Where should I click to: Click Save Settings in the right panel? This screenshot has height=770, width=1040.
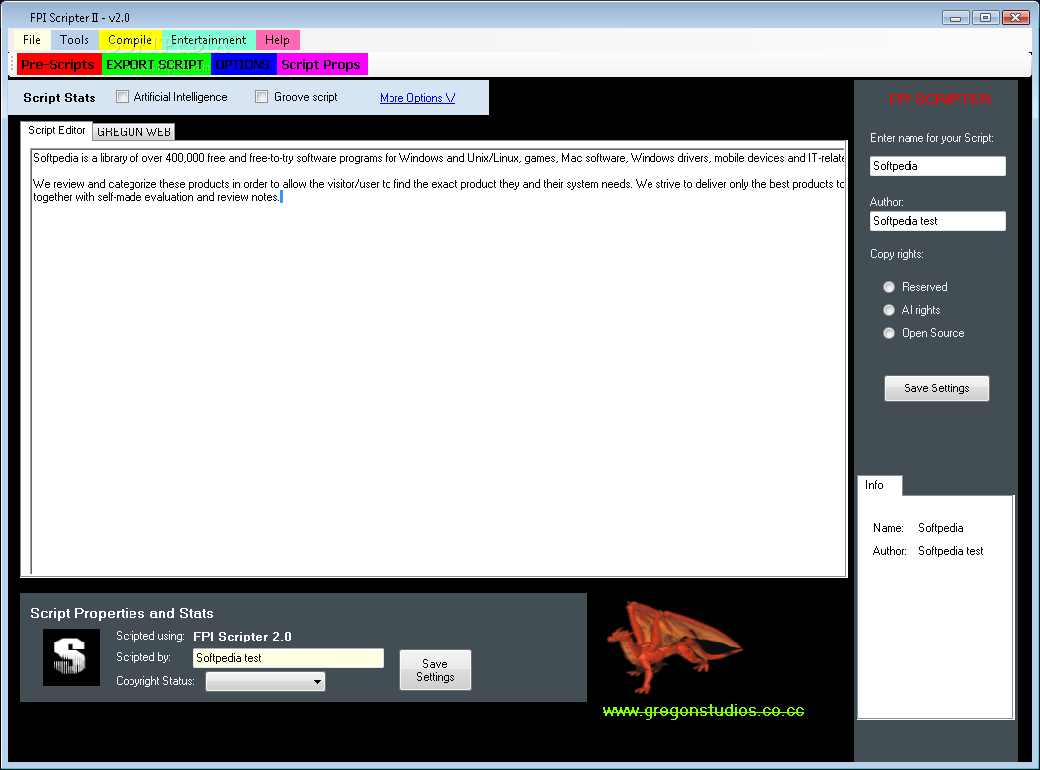click(x=936, y=388)
